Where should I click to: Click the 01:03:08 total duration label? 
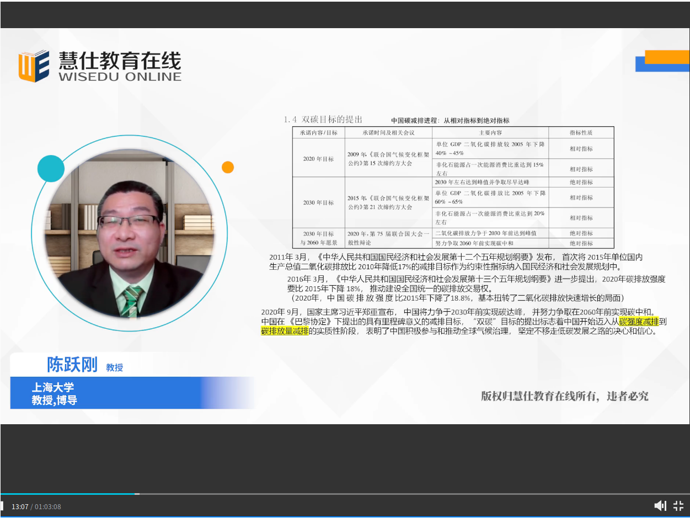(48, 506)
